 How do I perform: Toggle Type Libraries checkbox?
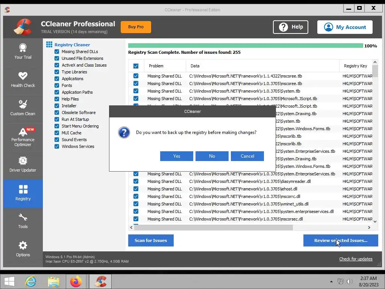coord(57,72)
